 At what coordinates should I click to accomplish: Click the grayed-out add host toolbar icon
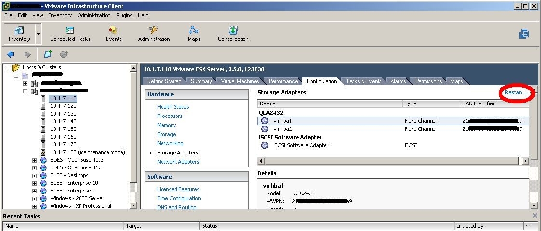point(64,54)
